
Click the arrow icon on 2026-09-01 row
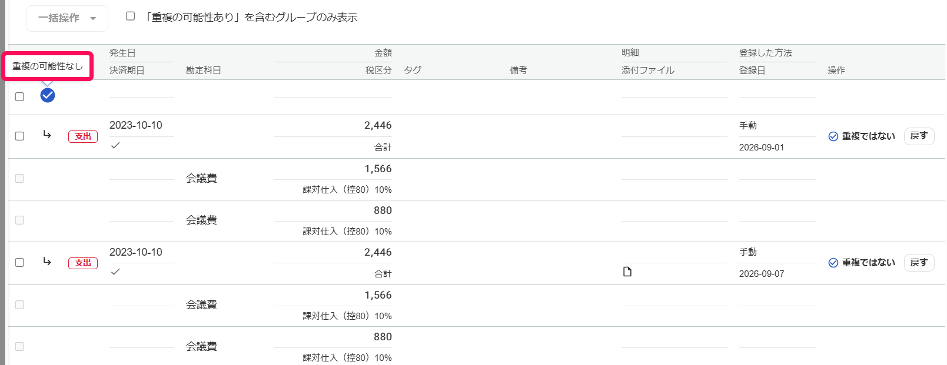47,135
